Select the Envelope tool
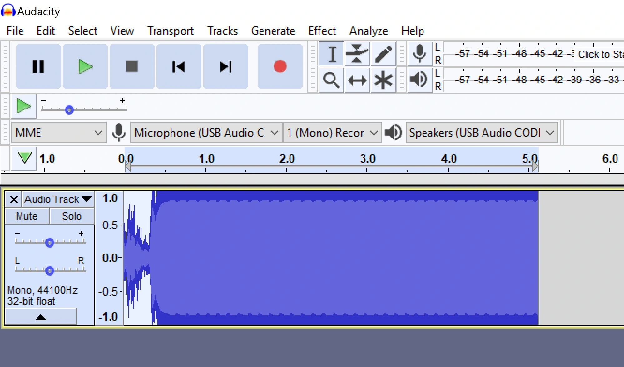624x367 pixels. point(357,54)
